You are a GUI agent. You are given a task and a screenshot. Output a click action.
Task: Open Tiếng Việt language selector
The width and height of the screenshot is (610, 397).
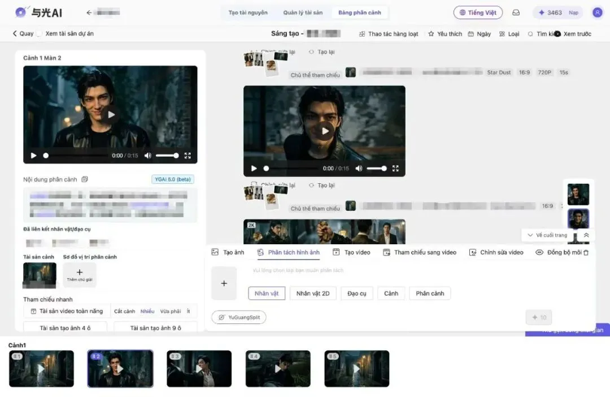coord(478,12)
